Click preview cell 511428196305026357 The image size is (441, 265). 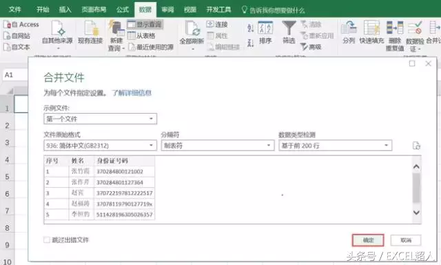125,215
